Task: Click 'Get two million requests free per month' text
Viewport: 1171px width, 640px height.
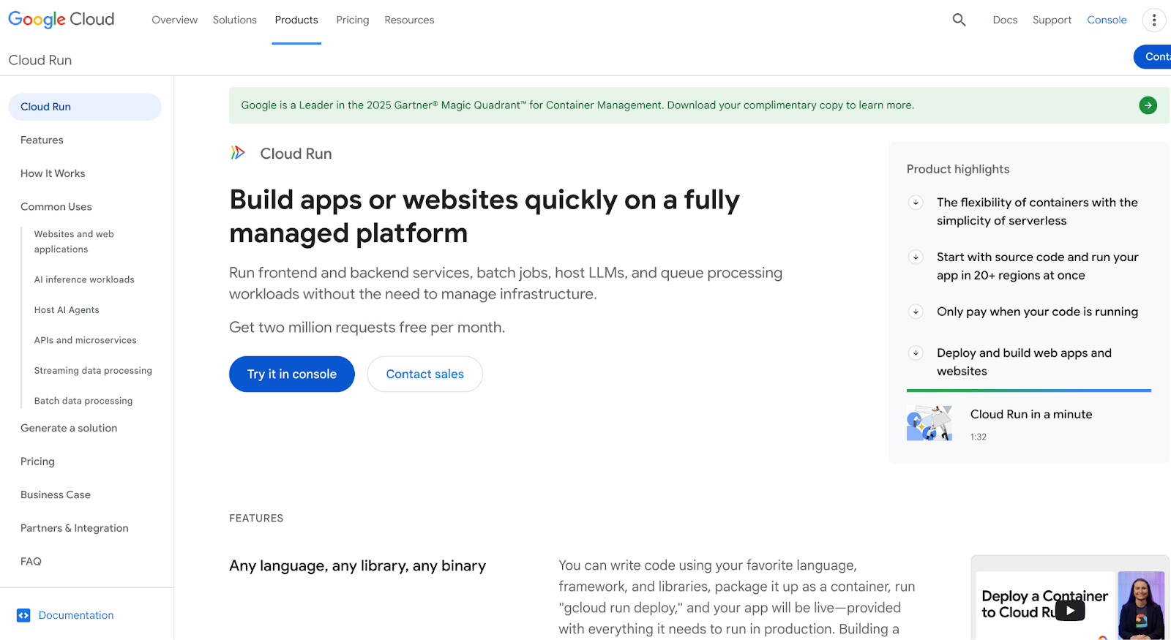Action: [x=367, y=327]
